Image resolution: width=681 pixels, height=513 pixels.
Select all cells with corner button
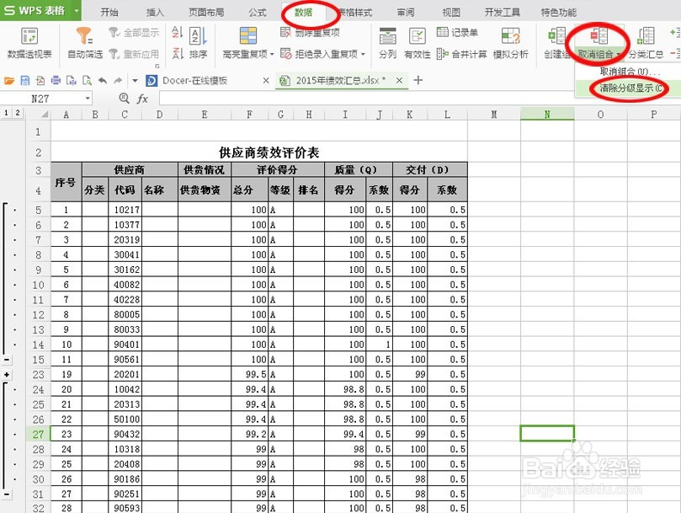38,115
